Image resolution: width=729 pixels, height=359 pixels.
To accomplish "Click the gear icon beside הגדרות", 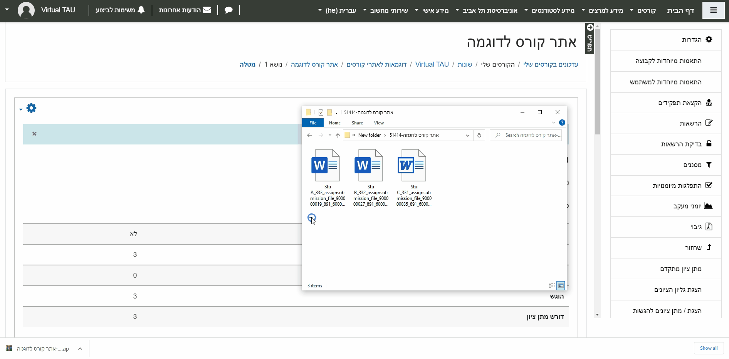I will coord(709,39).
